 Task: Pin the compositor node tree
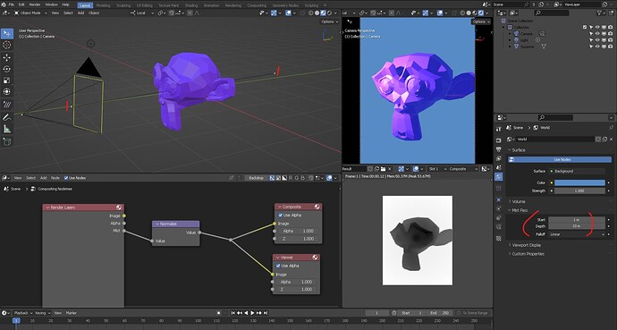click(232, 178)
